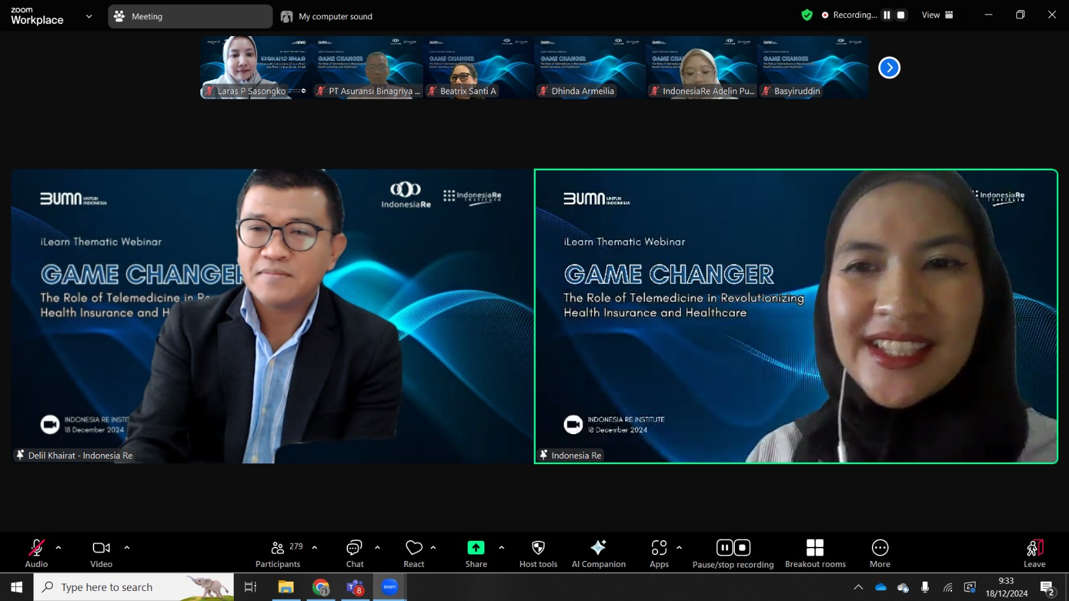Viewport: 1069px width, 601px height.
Task: Stop recording from the bottom toolbar
Action: (742, 548)
